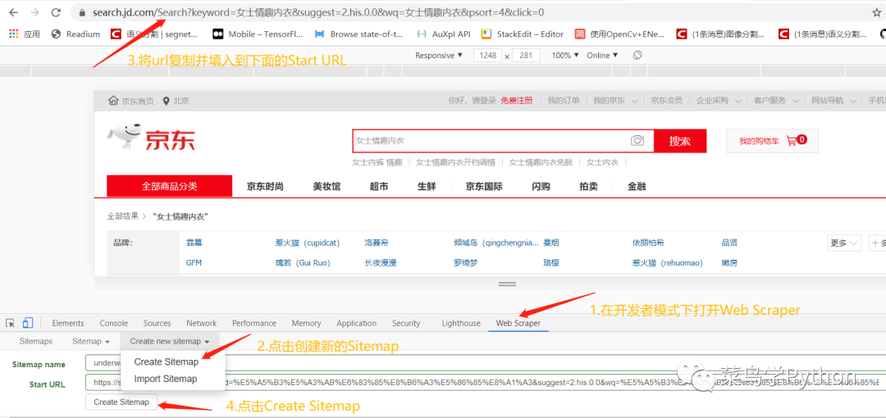Open the StackEdit – Editor bookmark
Screen dimensions: 886x418
click(x=522, y=34)
